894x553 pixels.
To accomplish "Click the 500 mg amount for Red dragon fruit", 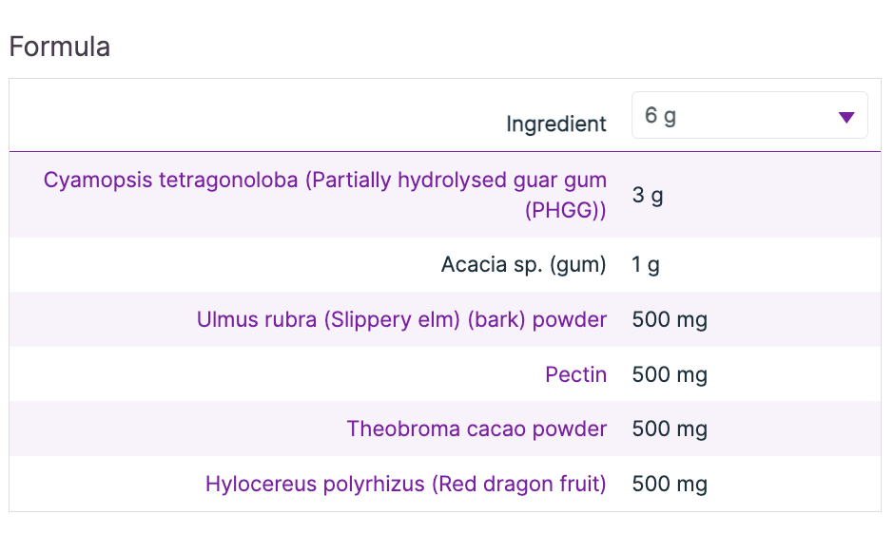I will click(x=670, y=484).
